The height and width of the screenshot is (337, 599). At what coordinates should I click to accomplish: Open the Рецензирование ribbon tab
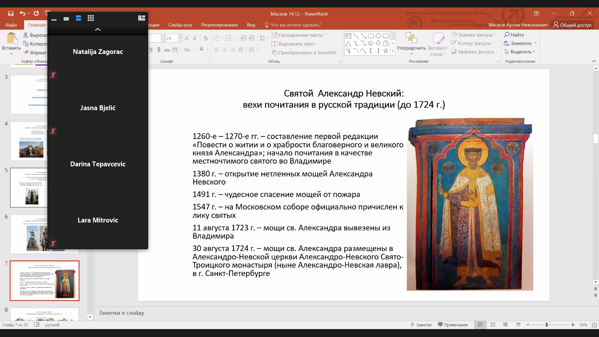219,25
